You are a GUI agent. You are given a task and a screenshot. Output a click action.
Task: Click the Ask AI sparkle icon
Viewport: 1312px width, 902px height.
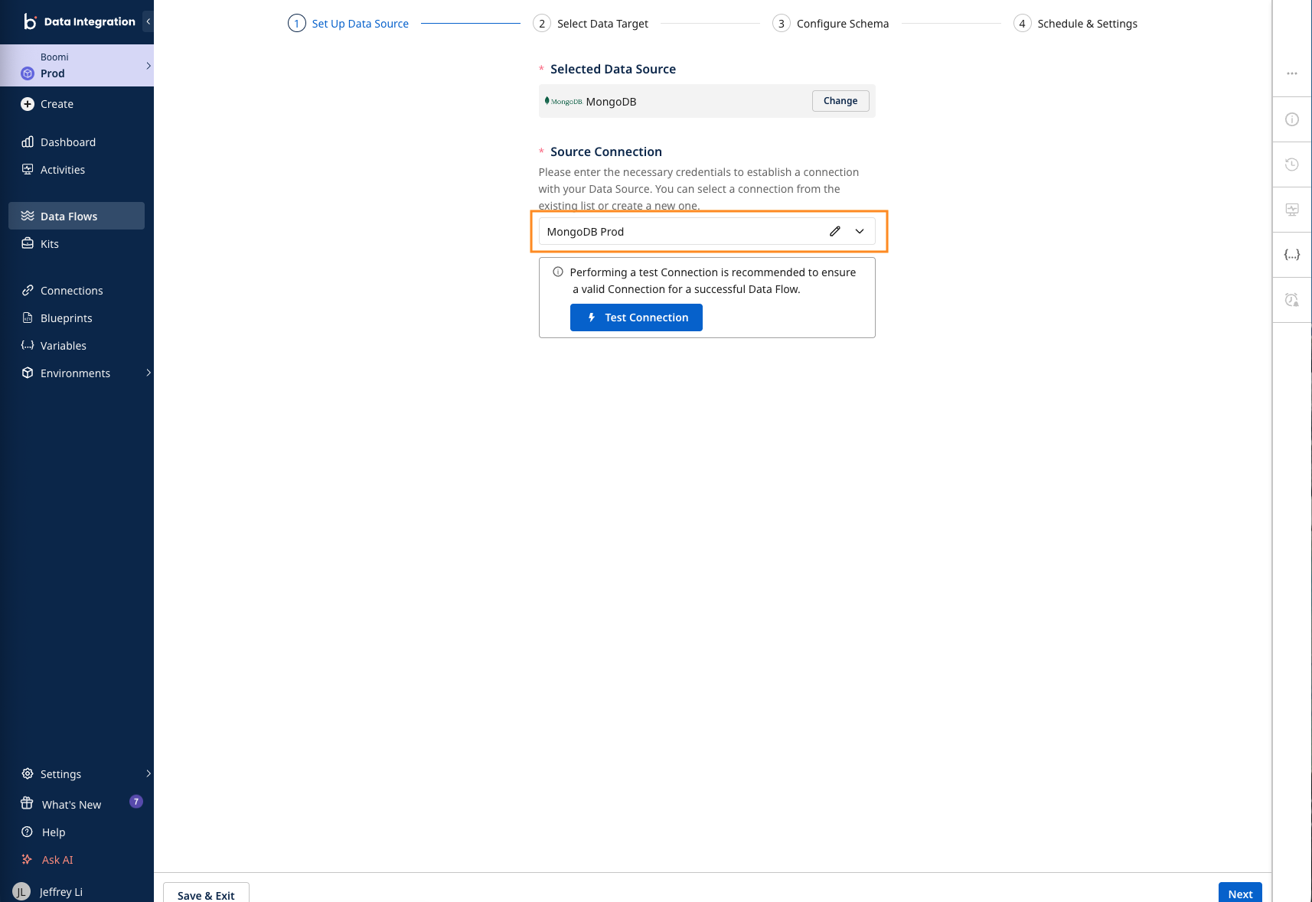(27, 859)
